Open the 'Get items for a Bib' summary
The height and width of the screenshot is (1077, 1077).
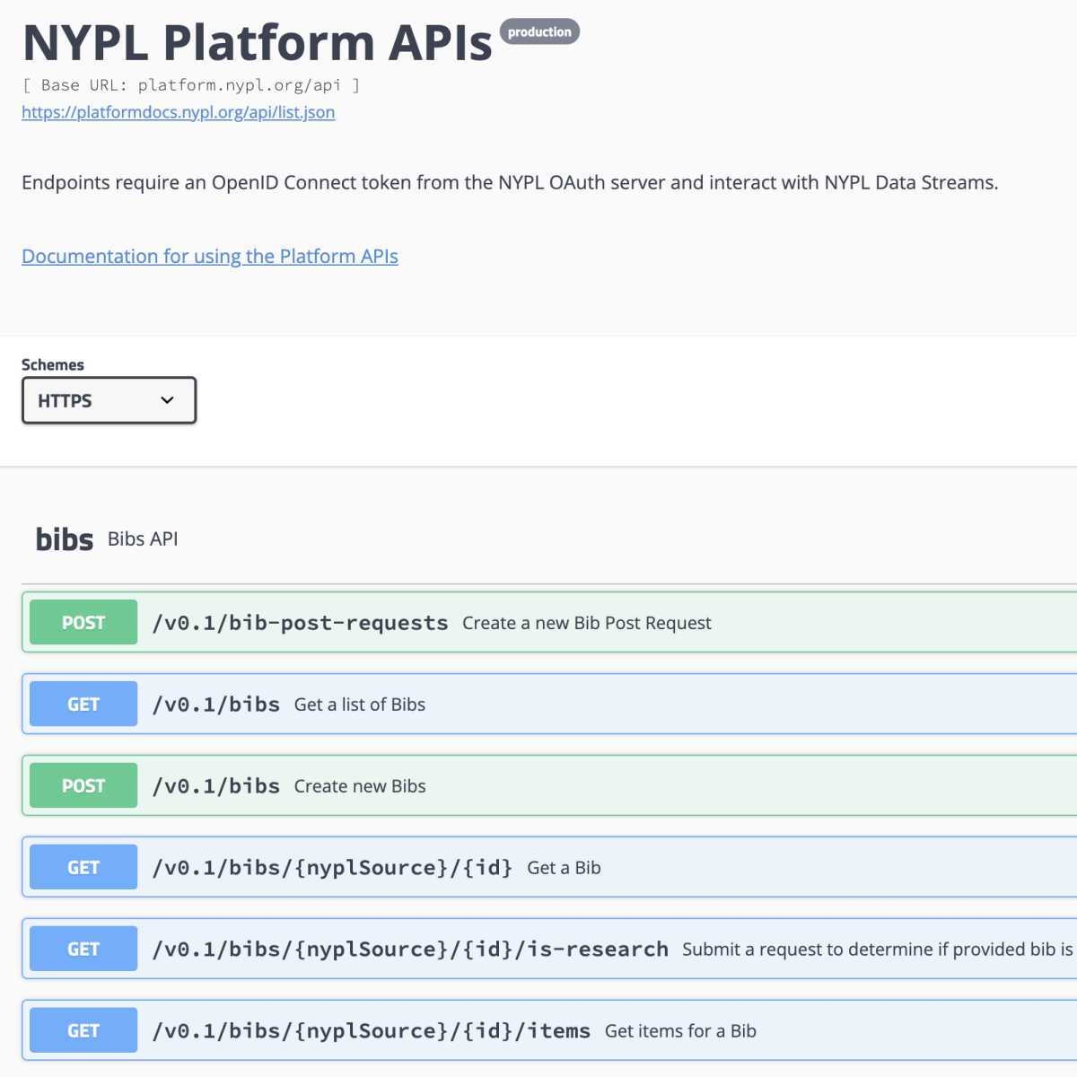pyautogui.click(x=680, y=1031)
